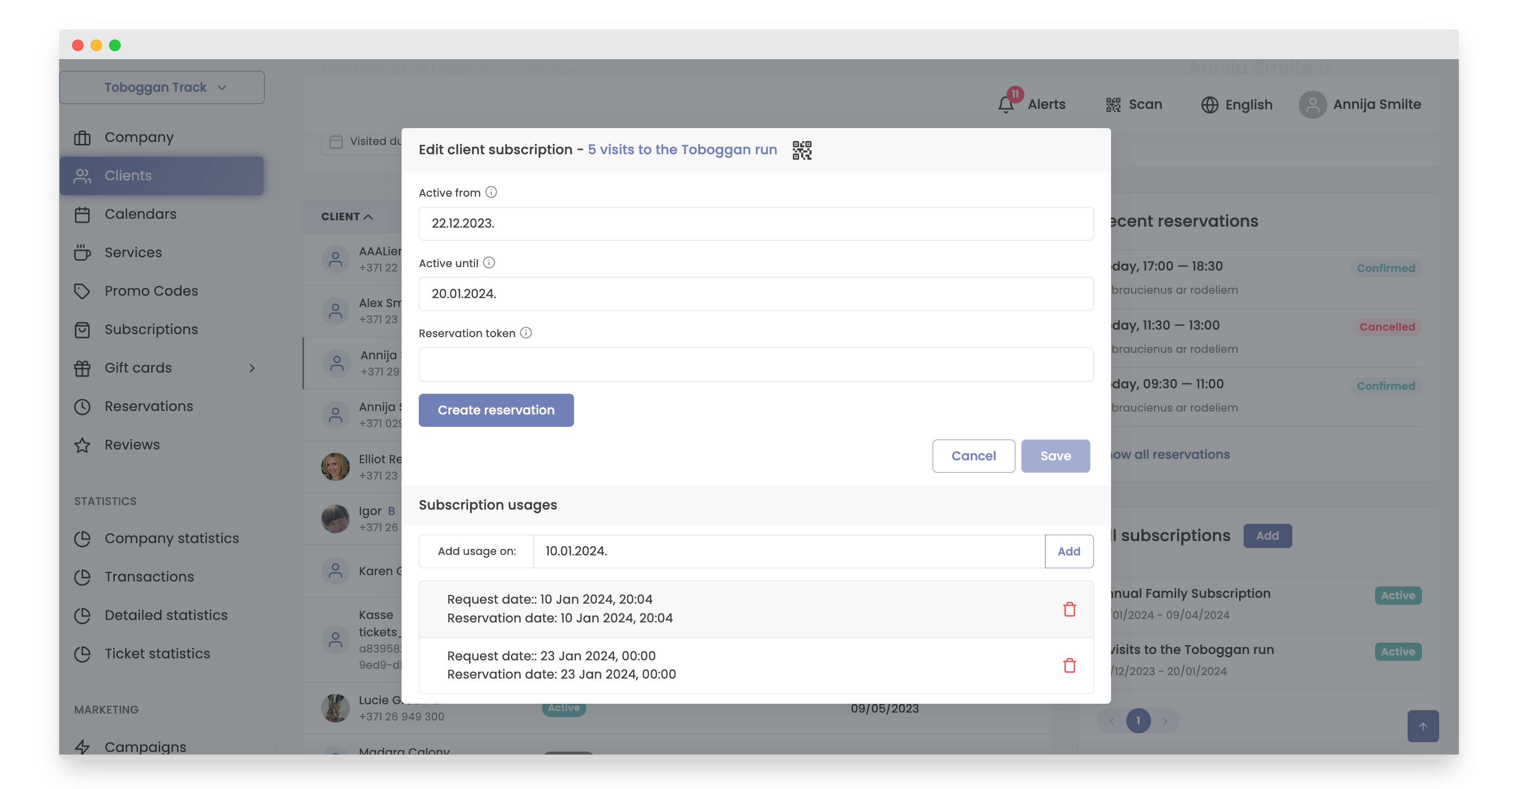This screenshot has width=1518, height=789.
Task: Click the Cancel button in dialog
Action: tap(973, 455)
